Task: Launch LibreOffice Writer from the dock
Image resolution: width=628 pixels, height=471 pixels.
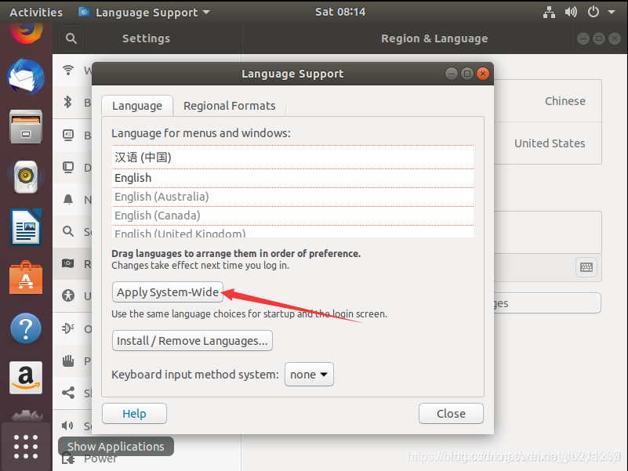Action: [x=26, y=226]
